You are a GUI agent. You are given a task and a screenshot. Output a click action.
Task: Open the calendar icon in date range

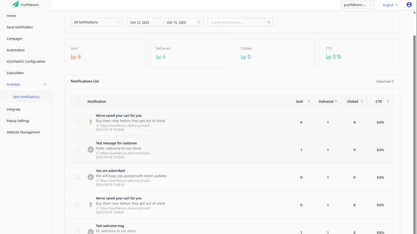pyautogui.click(x=199, y=22)
